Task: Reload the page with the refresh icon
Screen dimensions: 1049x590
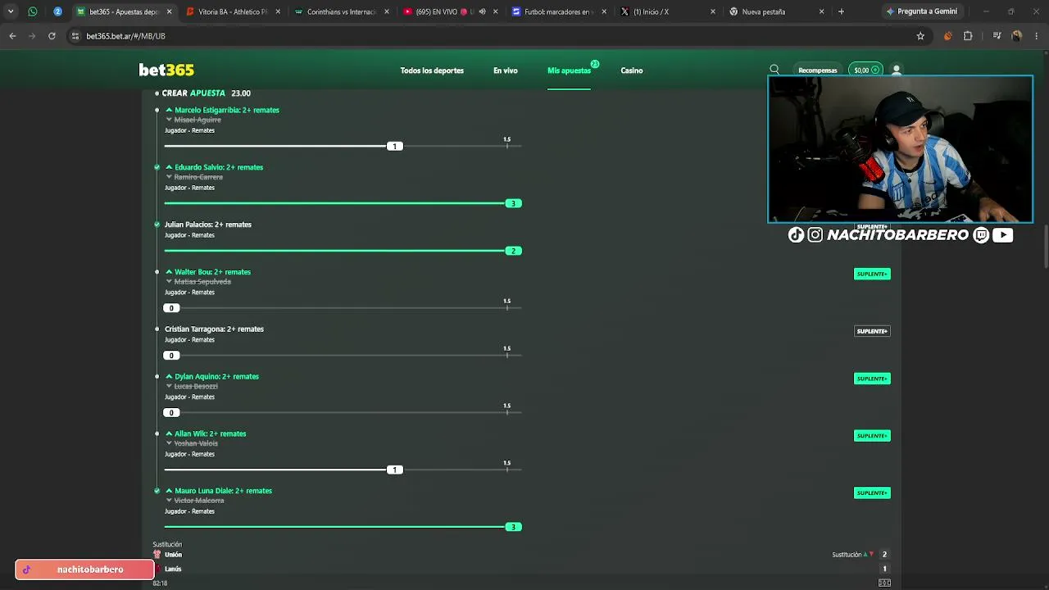Action: click(x=52, y=36)
